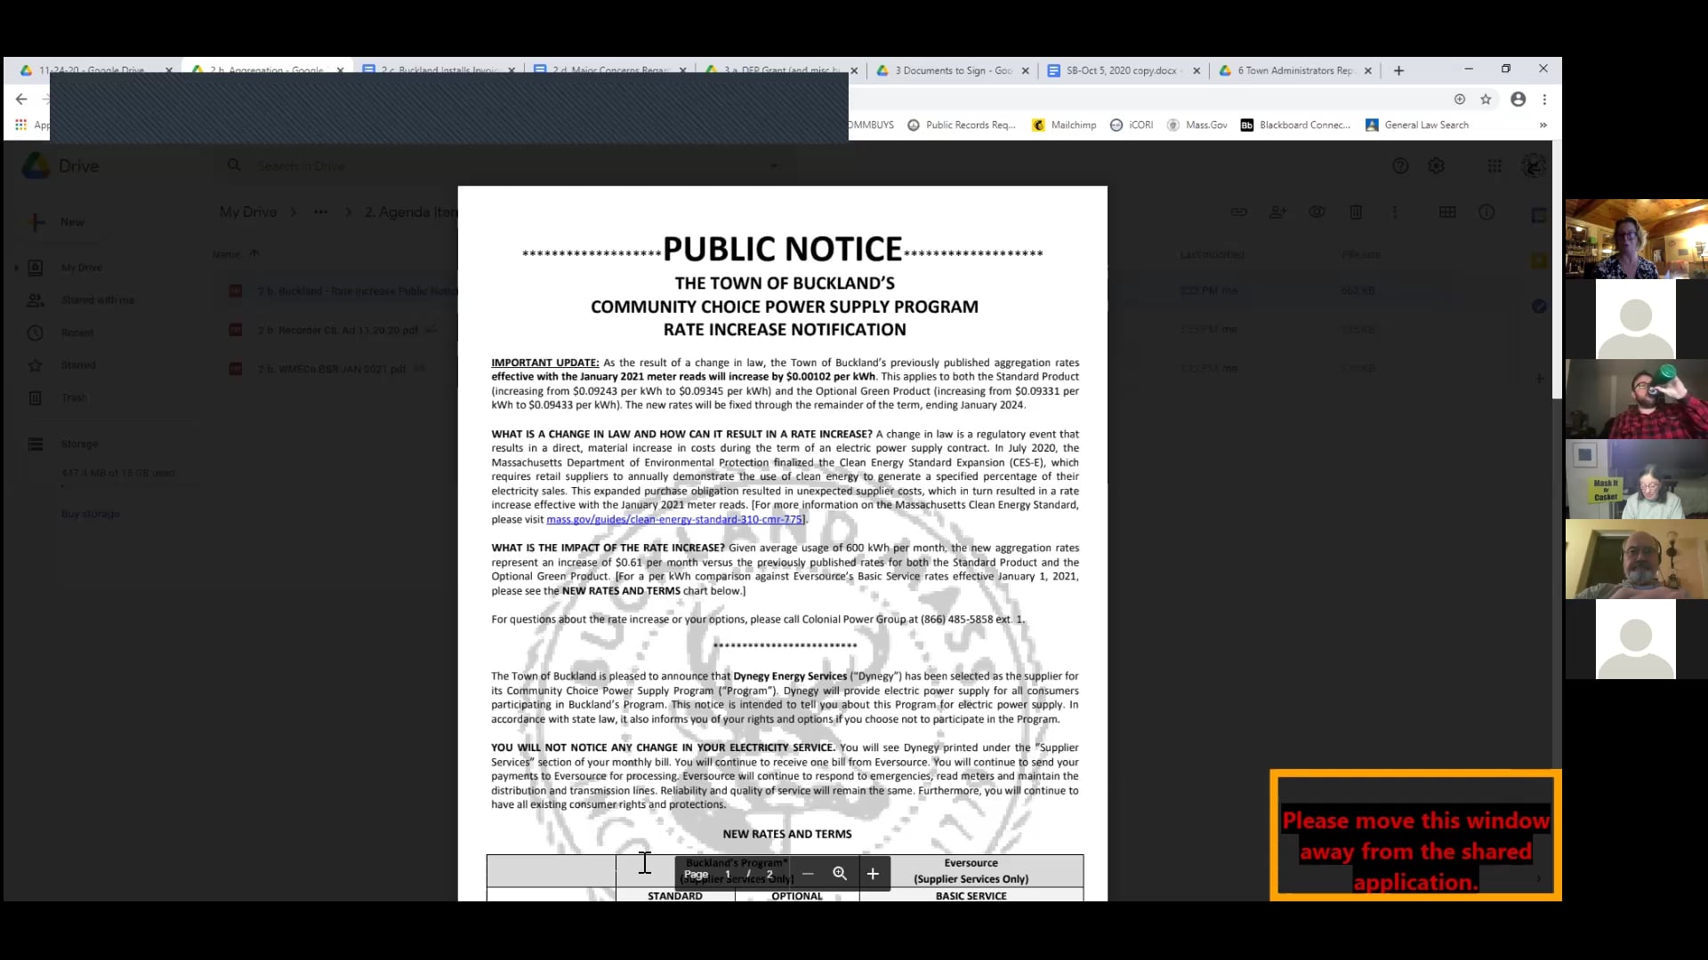Click the PDF zoom out minus button
1708x960 pixels.
(808, 874)
